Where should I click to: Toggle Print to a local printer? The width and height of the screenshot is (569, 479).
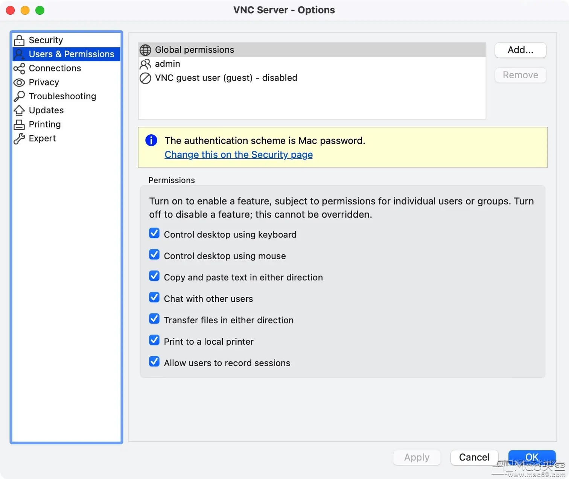click(154, 341)
